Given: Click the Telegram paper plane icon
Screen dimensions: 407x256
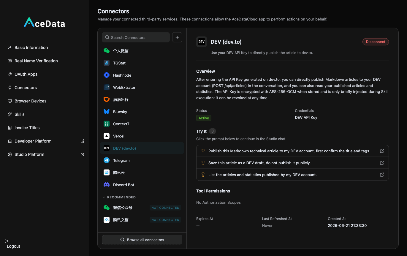Looking at the screenshot, I should 107,160.
